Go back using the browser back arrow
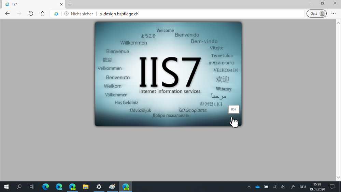Screen dimensions: 341x192 point(8,14)
